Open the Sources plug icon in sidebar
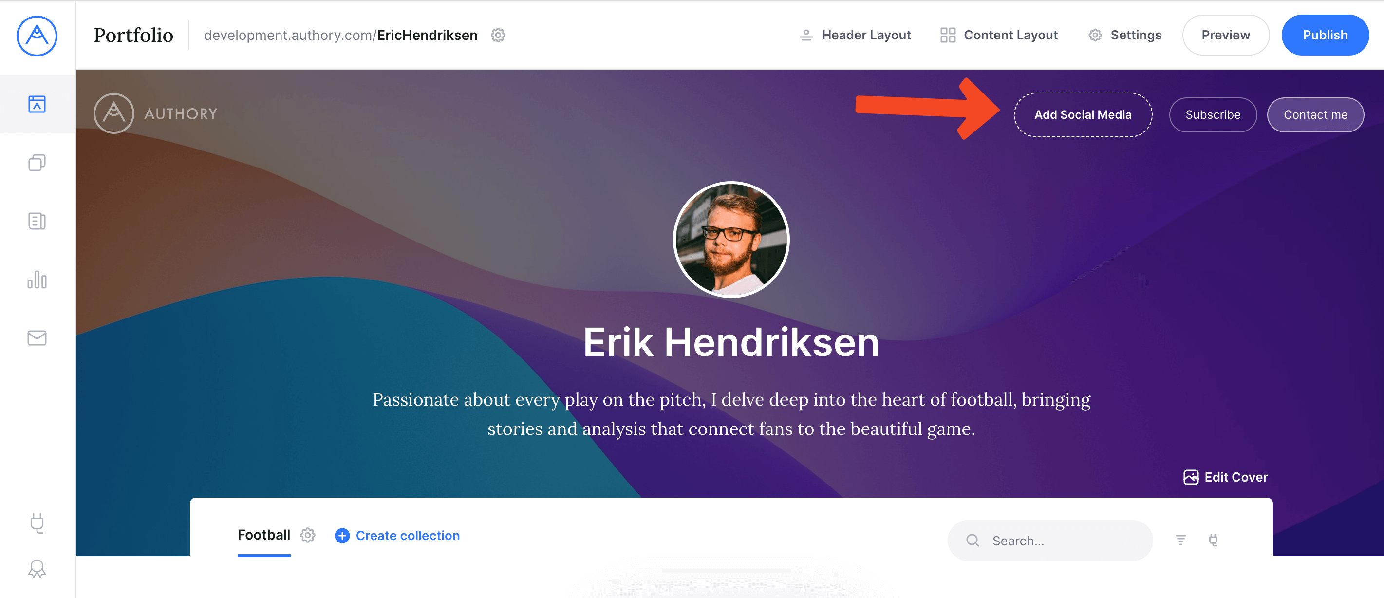This screenshot has width=1384, height=598. (x=37, y=523)
